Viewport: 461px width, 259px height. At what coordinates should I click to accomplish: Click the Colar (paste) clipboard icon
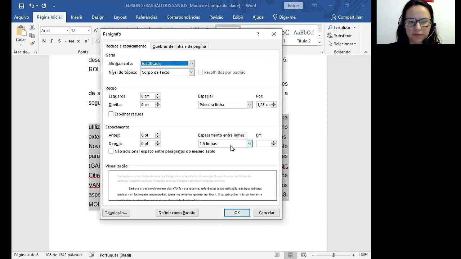click(x=21, y=31)
